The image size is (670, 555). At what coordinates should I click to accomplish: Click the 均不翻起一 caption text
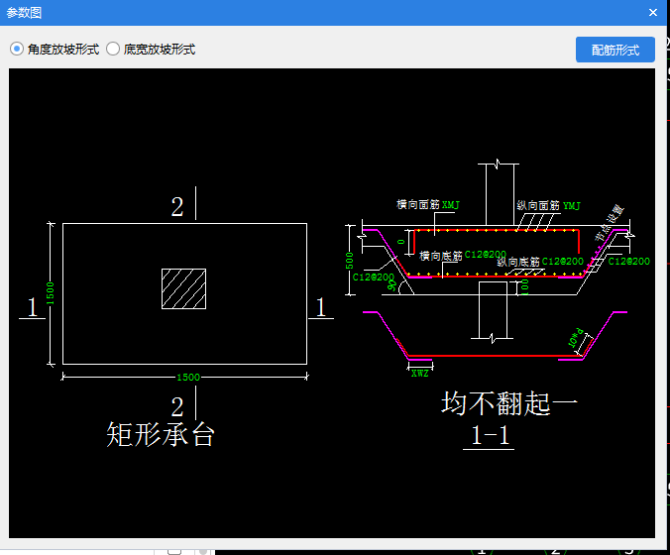coord(508,403)
